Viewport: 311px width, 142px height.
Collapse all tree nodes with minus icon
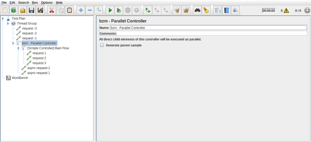pos(90,10)
